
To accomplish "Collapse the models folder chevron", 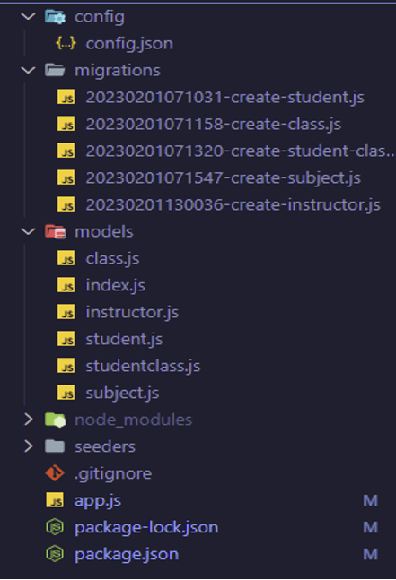I will [x=28, y=231].
